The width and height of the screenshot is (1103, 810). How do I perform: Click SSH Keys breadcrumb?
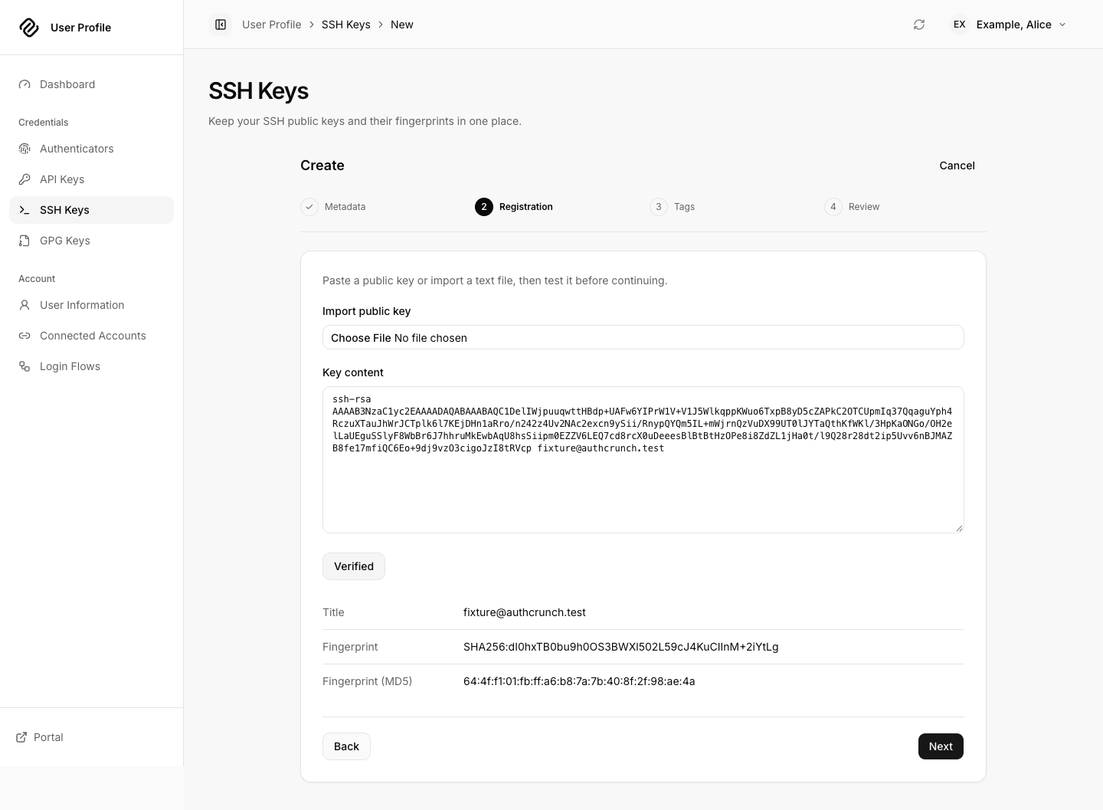[346, 25]
